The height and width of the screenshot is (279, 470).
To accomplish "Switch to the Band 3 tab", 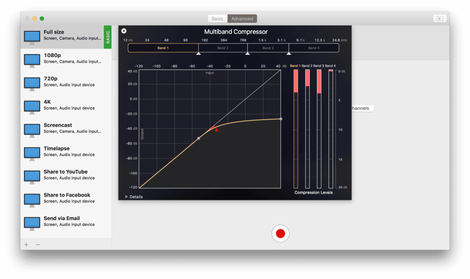I will [x=268, y=48].
